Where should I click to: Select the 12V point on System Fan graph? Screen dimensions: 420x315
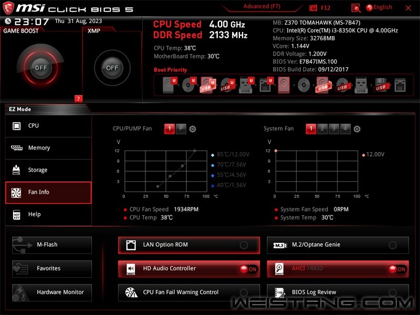click(x=276, y=151)
